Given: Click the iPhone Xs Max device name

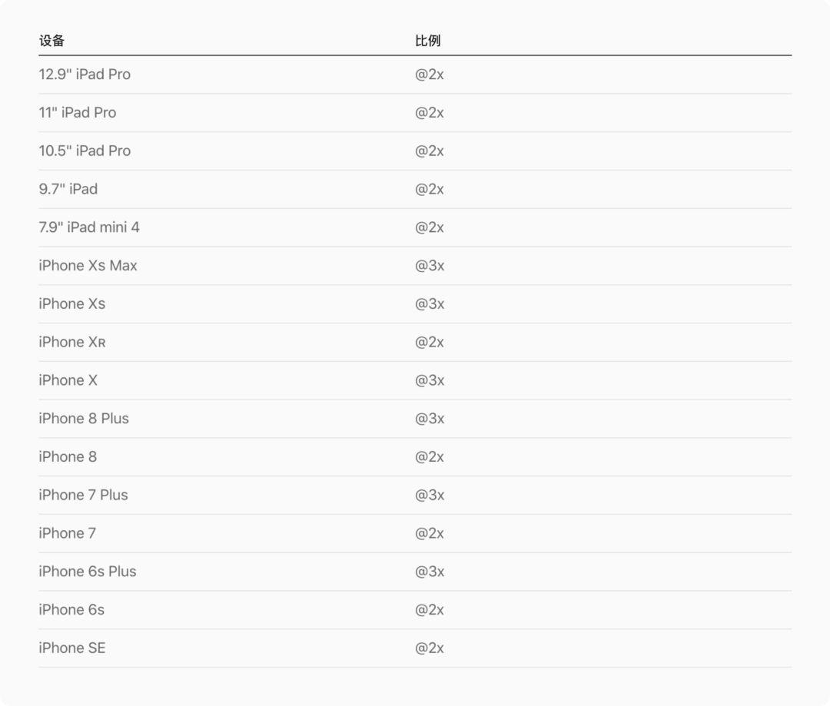Looking at the screenshot, I should [x=88, y=266].
